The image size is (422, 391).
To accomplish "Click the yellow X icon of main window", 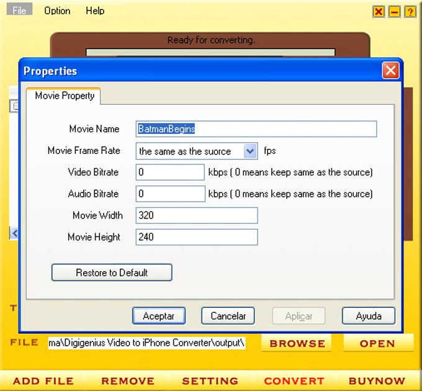I will [x=379, y=12].
